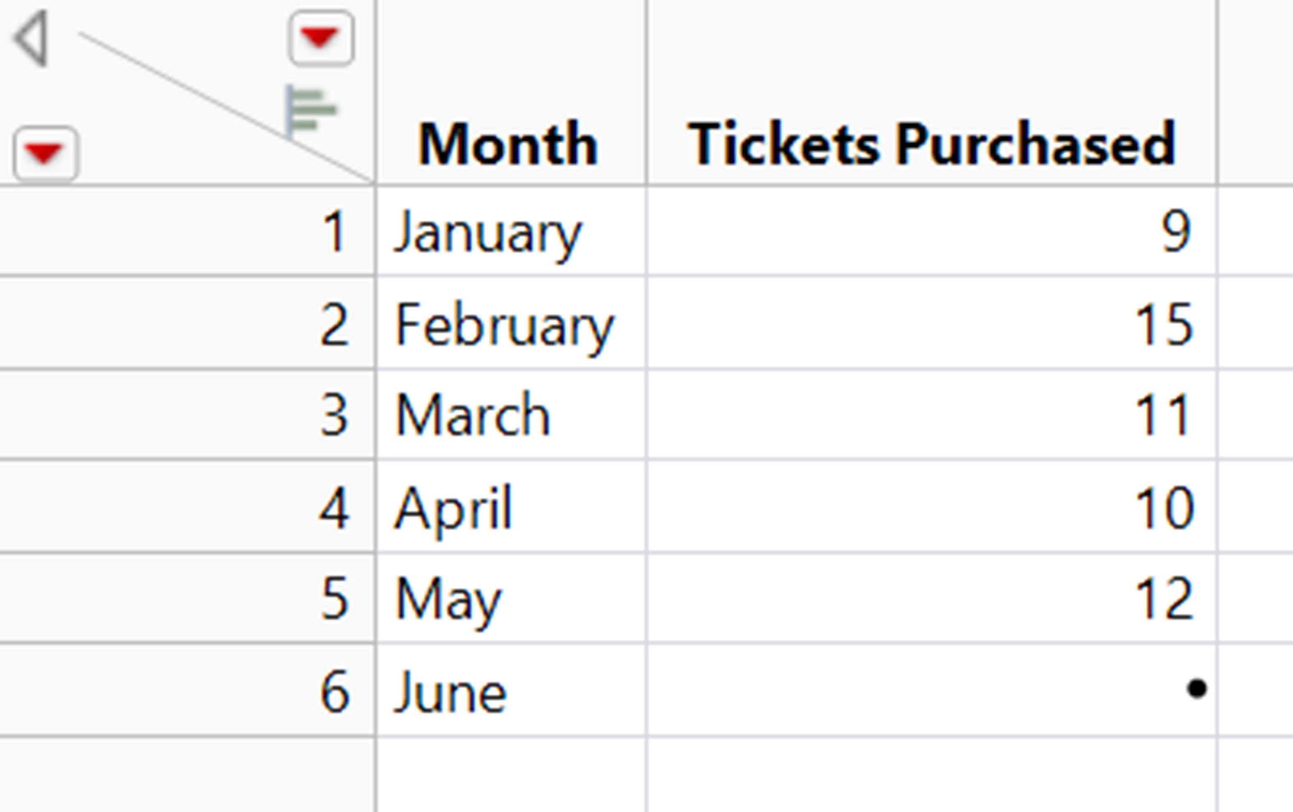This screenshot has height=812, width=1293.
Task: Click the Tickets Purchased value 15
Action: [932, 323]
